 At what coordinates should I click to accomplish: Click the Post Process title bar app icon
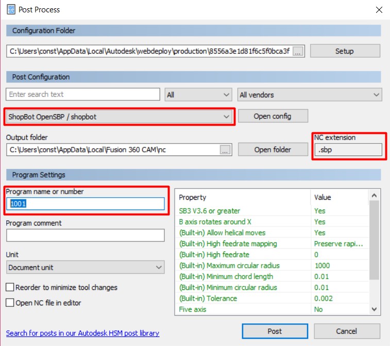(x=11, y=10)
